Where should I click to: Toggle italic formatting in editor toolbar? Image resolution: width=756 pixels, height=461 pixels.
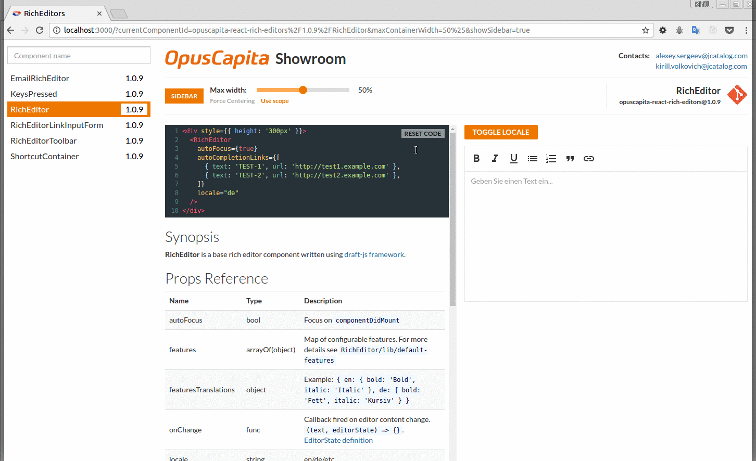click(x=495, y=159)
